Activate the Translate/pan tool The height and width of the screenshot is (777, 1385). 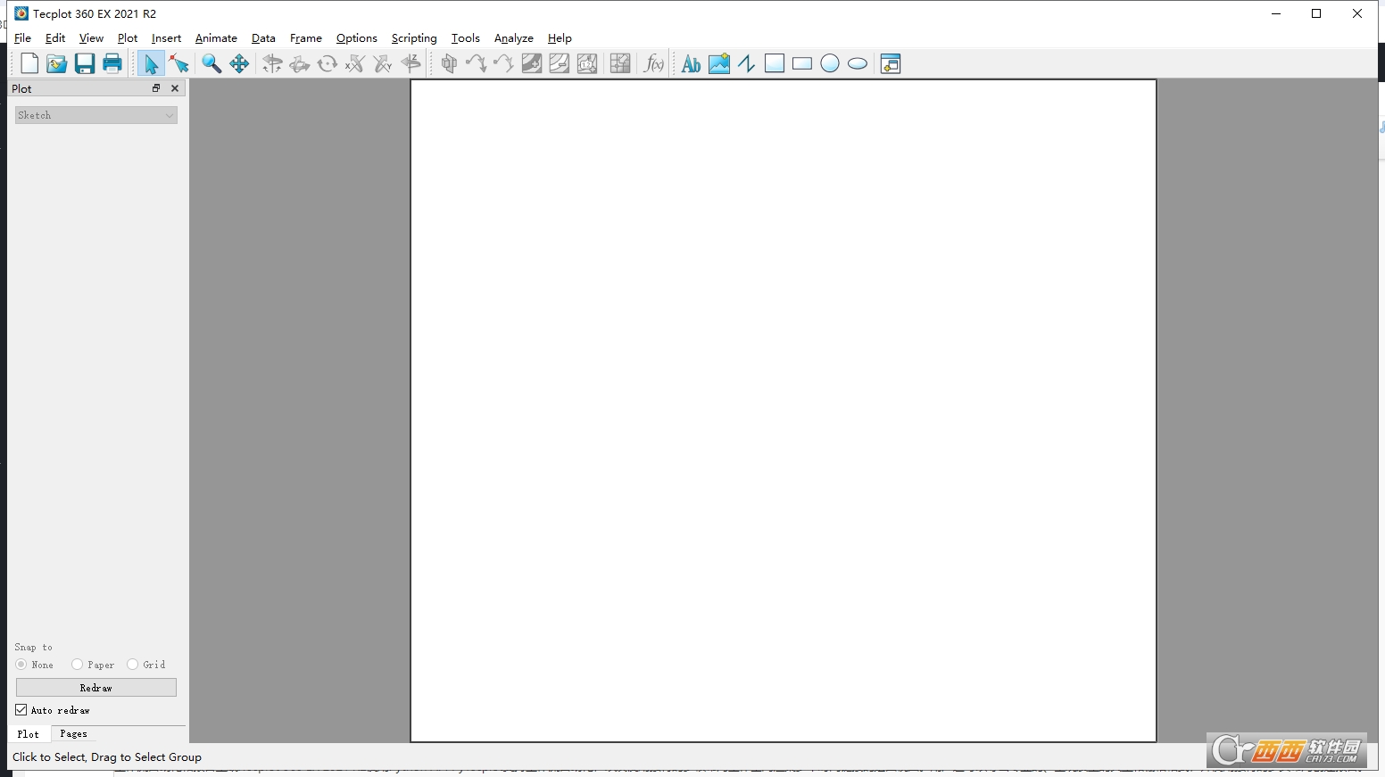[239, 63]
